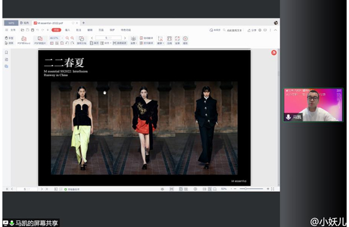
Task: Open the eye protection dropdown
Action: click(x=133, y=40)
